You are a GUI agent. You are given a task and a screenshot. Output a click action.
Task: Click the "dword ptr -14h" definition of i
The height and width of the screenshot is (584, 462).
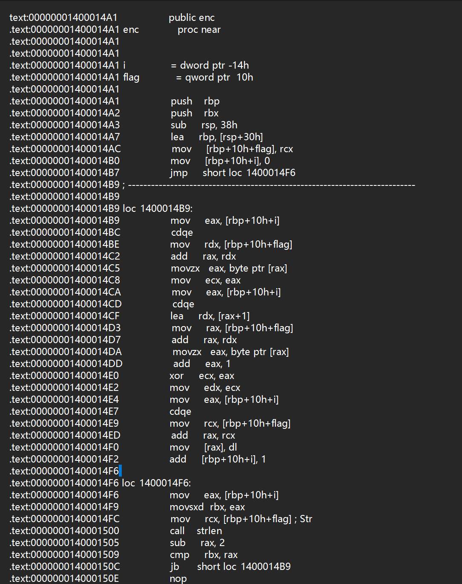[x=214, y=66]
